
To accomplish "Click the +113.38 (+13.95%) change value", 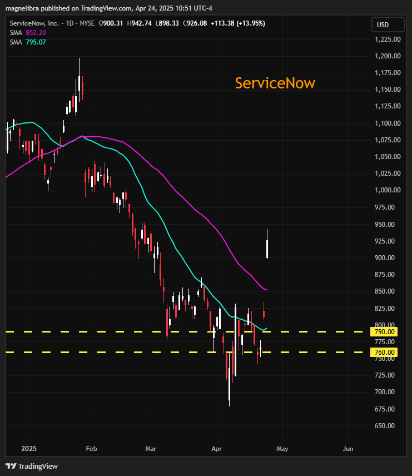I will click(x=238, y=23).
